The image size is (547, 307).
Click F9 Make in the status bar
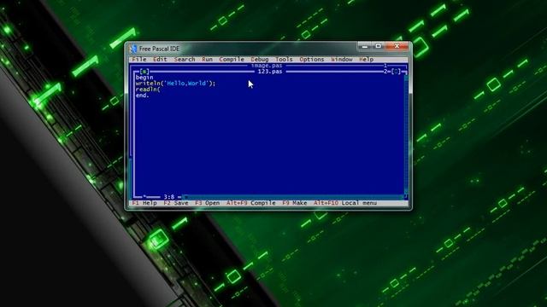294,203
